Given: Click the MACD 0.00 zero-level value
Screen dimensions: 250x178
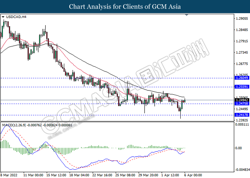Looking at the screenshot, I should pos(239,148).
